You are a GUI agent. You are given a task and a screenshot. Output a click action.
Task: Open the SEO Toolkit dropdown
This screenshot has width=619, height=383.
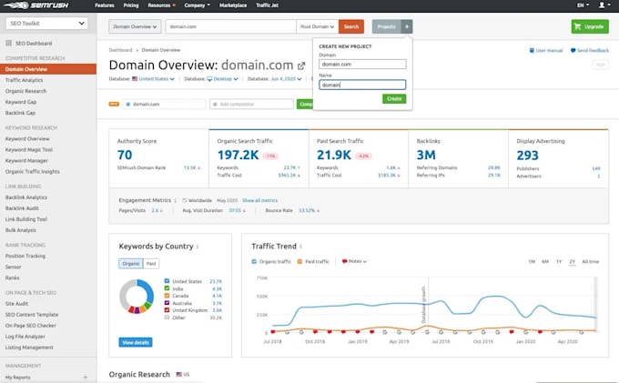pyautogui.click(x=47, y=24)
